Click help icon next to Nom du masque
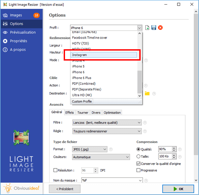Screen dimensions: 199x195 pyautogui.click(x=146, y=180)
